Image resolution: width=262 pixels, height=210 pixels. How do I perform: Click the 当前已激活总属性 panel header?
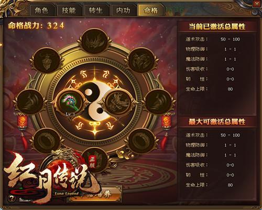tap(217, 27)
